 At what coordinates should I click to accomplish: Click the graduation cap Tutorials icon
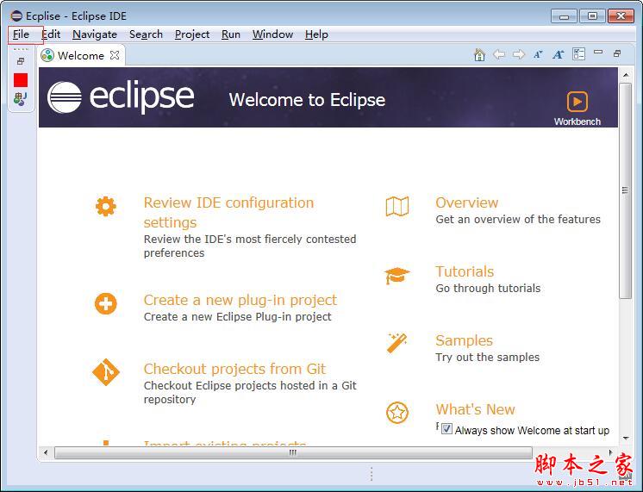(397, 276)
